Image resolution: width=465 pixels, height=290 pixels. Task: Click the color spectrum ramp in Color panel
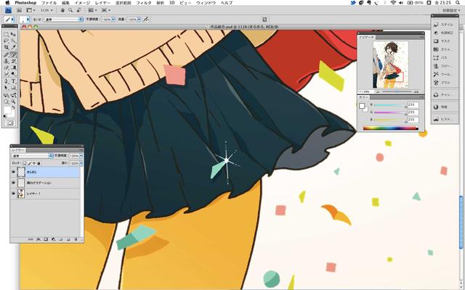click(390, 128)
